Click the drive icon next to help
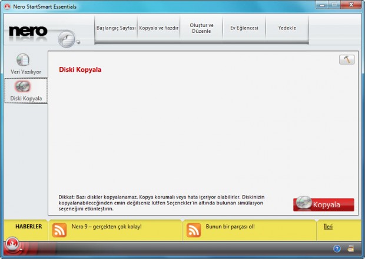 click(350, 248)
